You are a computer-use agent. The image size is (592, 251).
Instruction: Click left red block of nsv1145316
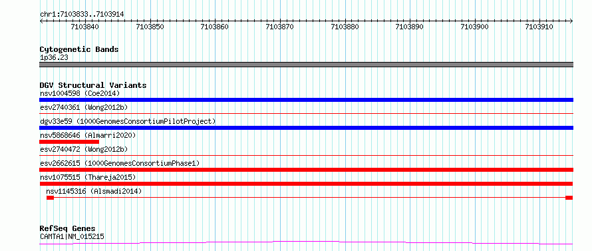click(x=50, y=198)
